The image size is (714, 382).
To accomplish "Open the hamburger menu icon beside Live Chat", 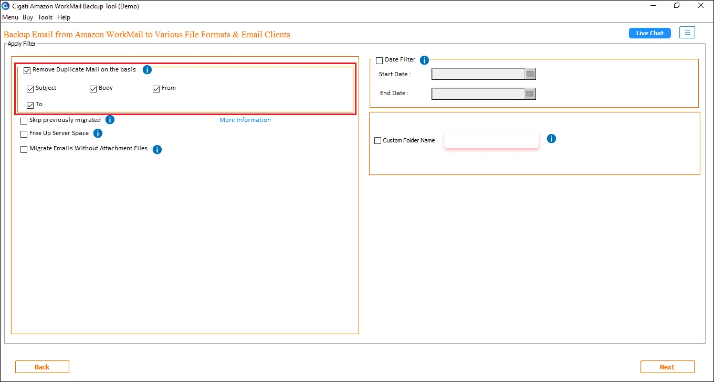I will point(687,33).
